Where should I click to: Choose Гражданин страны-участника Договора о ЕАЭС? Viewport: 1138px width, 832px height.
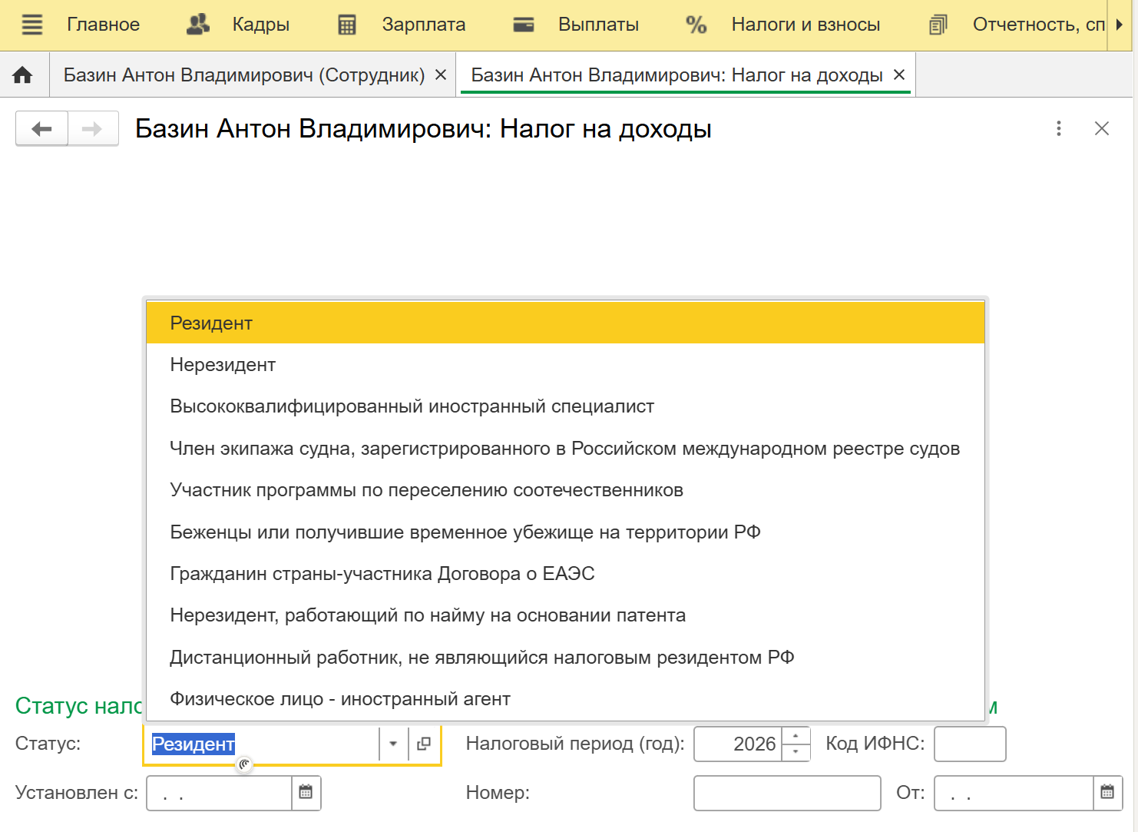(x=565, y=574)
